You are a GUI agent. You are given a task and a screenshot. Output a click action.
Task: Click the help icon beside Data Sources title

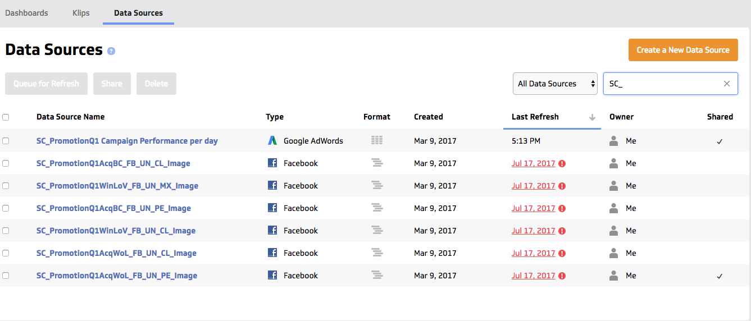tap(111, 51)
